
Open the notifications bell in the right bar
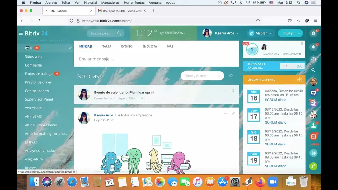point(313,47)
